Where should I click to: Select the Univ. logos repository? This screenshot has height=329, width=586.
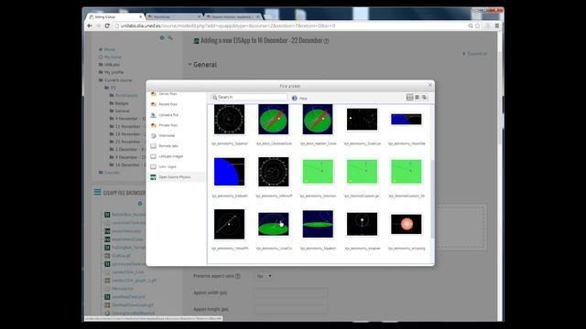tap(167, 166)
